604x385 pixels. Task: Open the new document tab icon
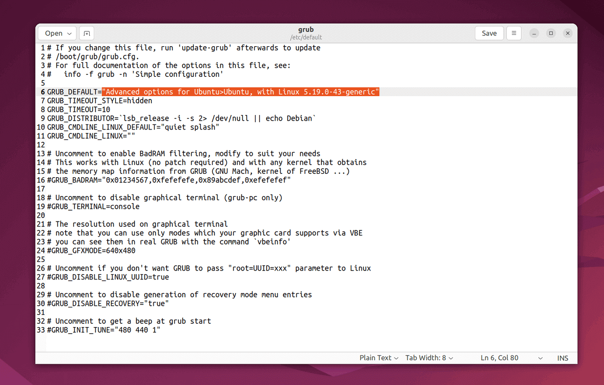[x=87, y=33]
